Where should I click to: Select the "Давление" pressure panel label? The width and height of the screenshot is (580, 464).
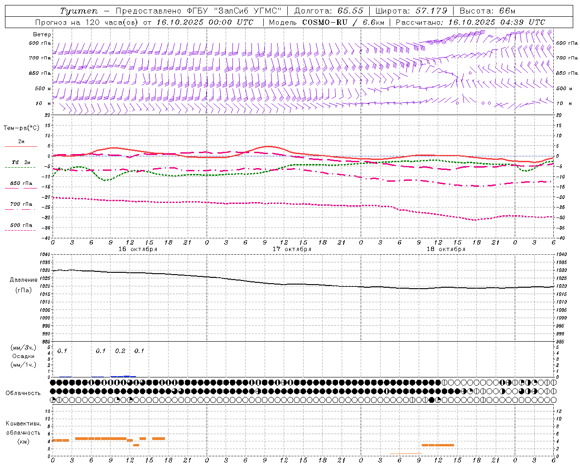pos(23,280)
